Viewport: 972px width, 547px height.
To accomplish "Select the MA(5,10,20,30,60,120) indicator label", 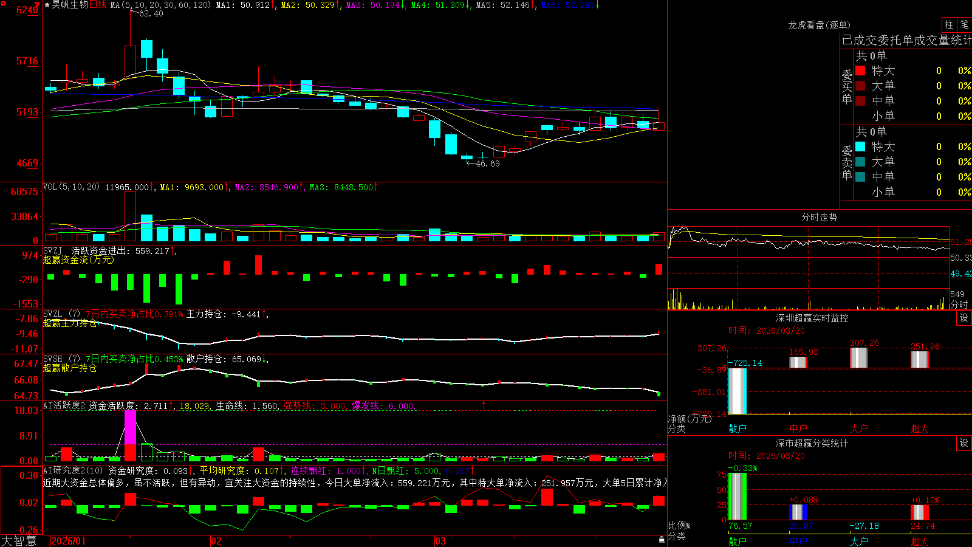I will (160, 5).
